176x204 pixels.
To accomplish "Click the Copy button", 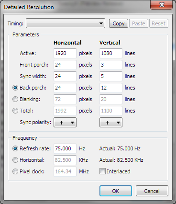I will point(119,23).
